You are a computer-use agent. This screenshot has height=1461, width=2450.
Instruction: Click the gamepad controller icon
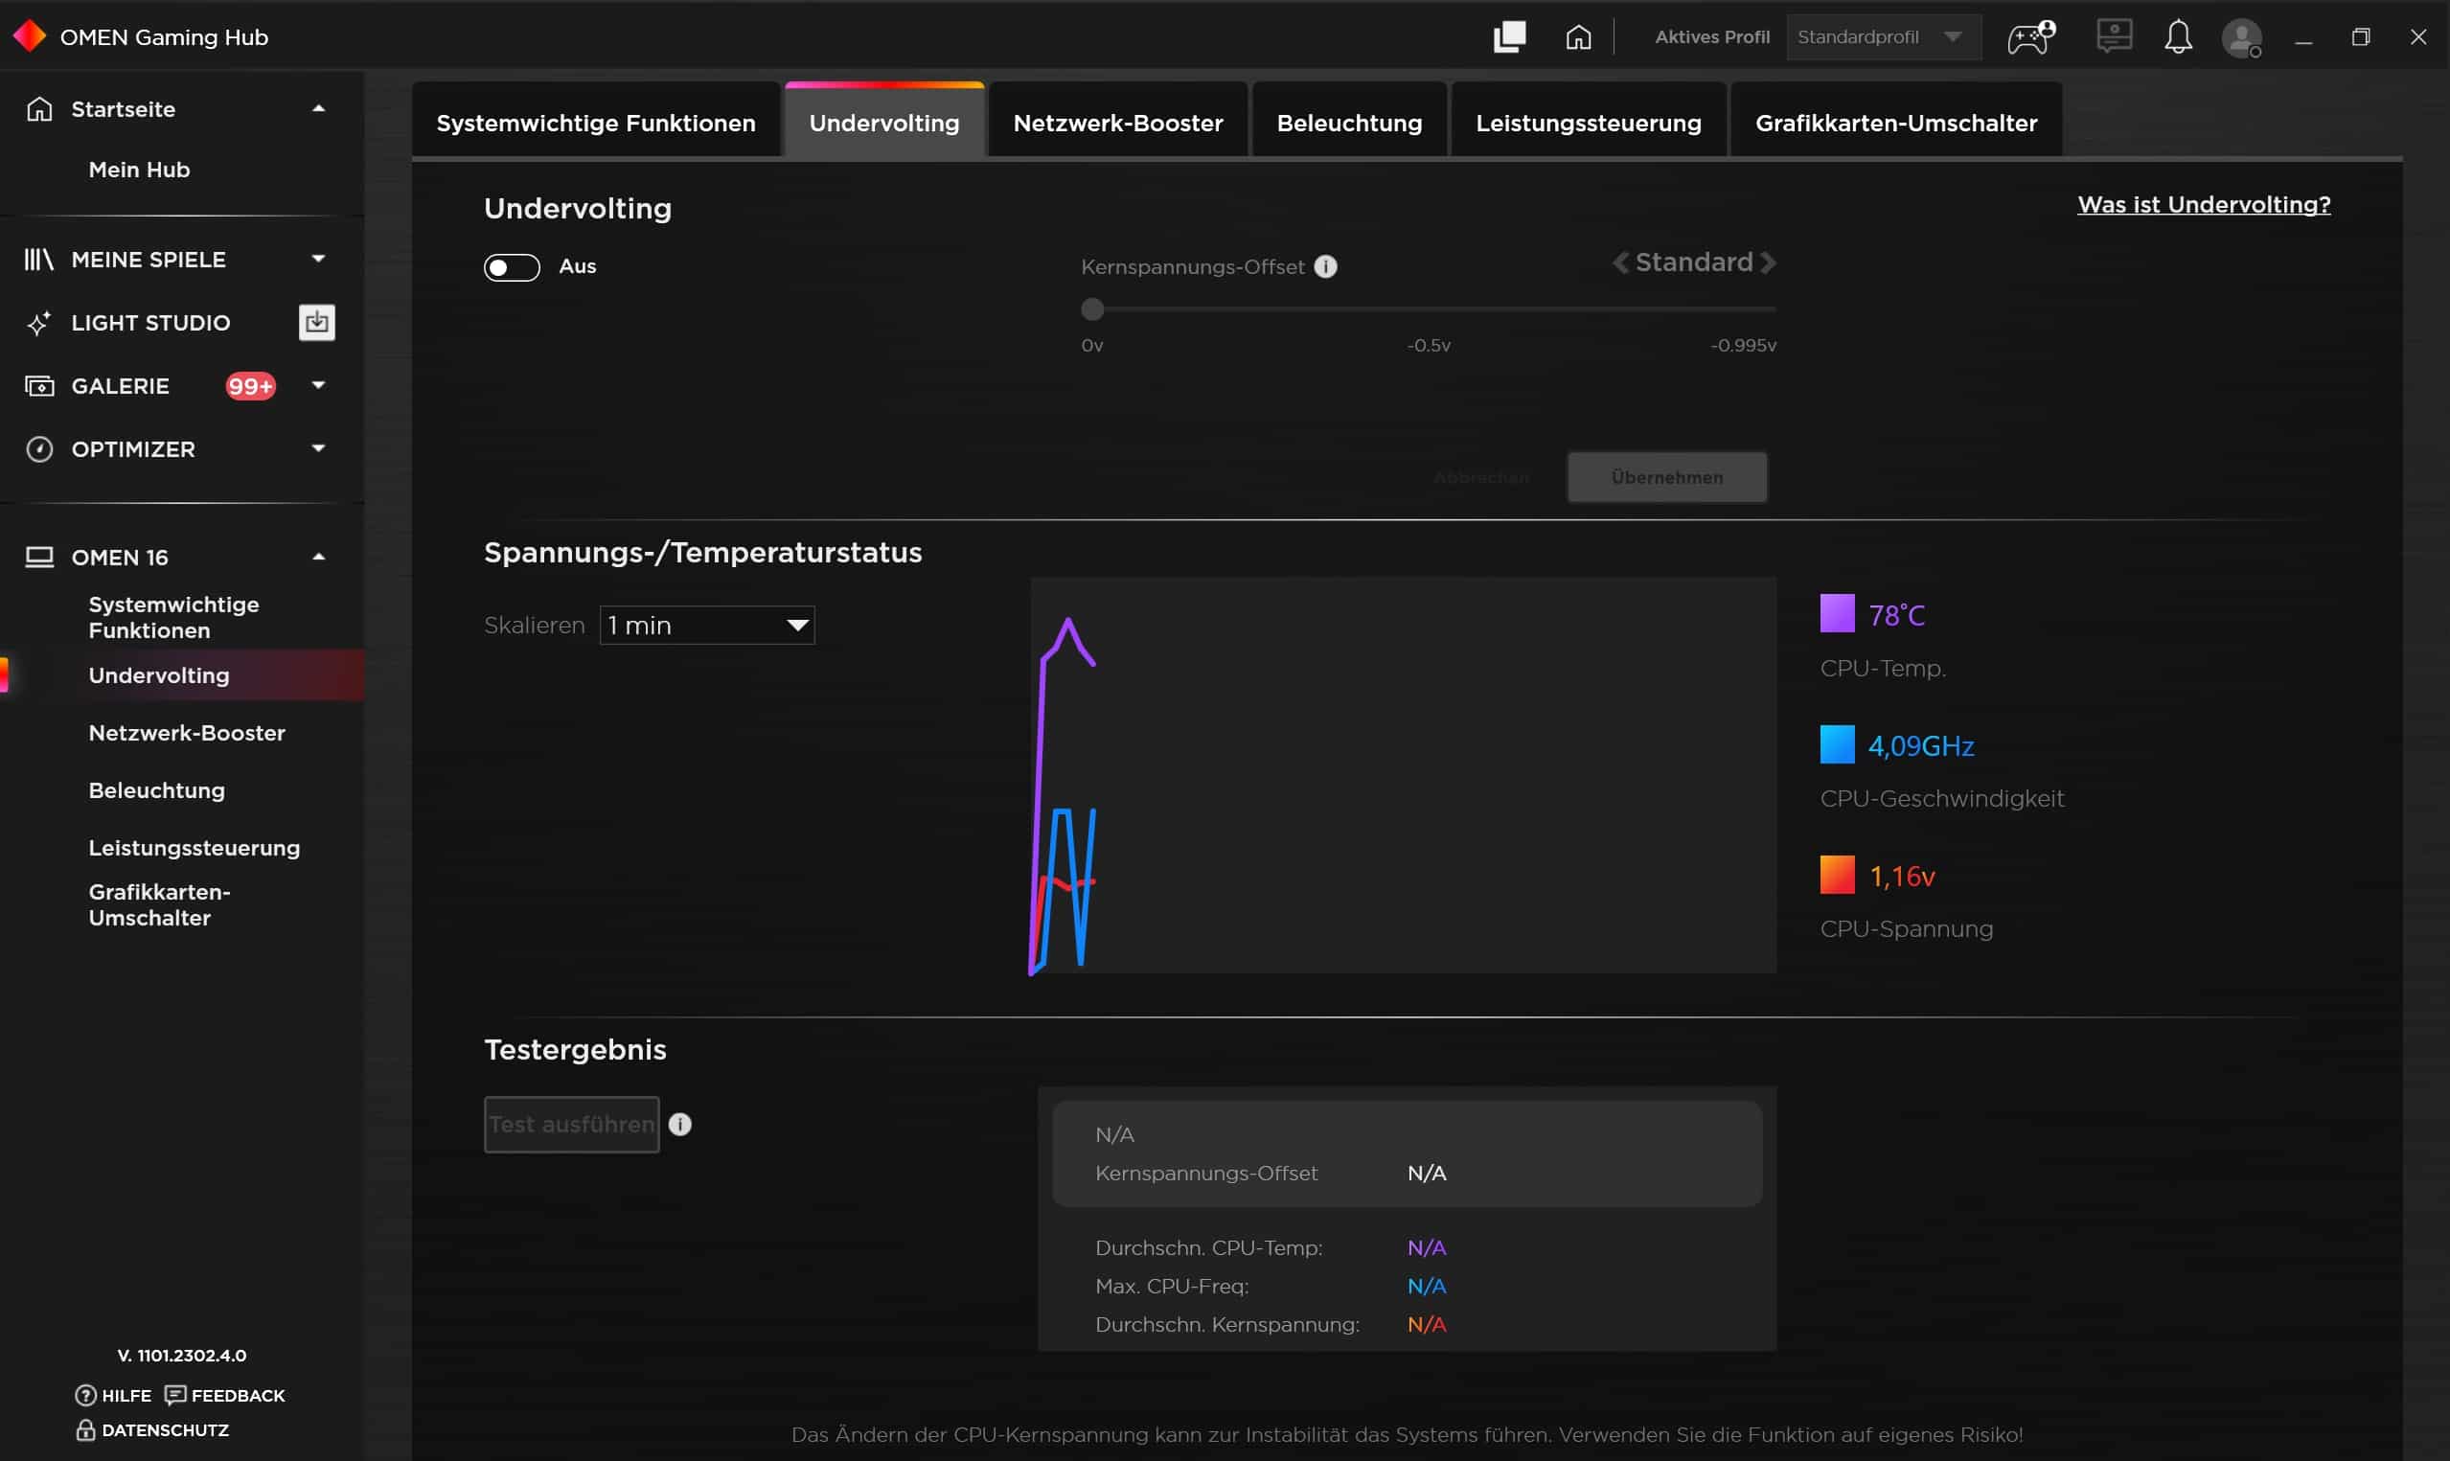(x=2029, y=37)
